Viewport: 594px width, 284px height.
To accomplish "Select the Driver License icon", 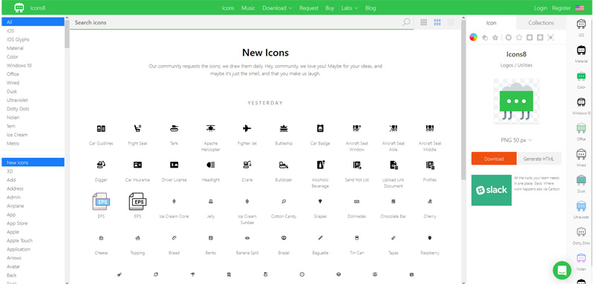I will coord(174,165).
